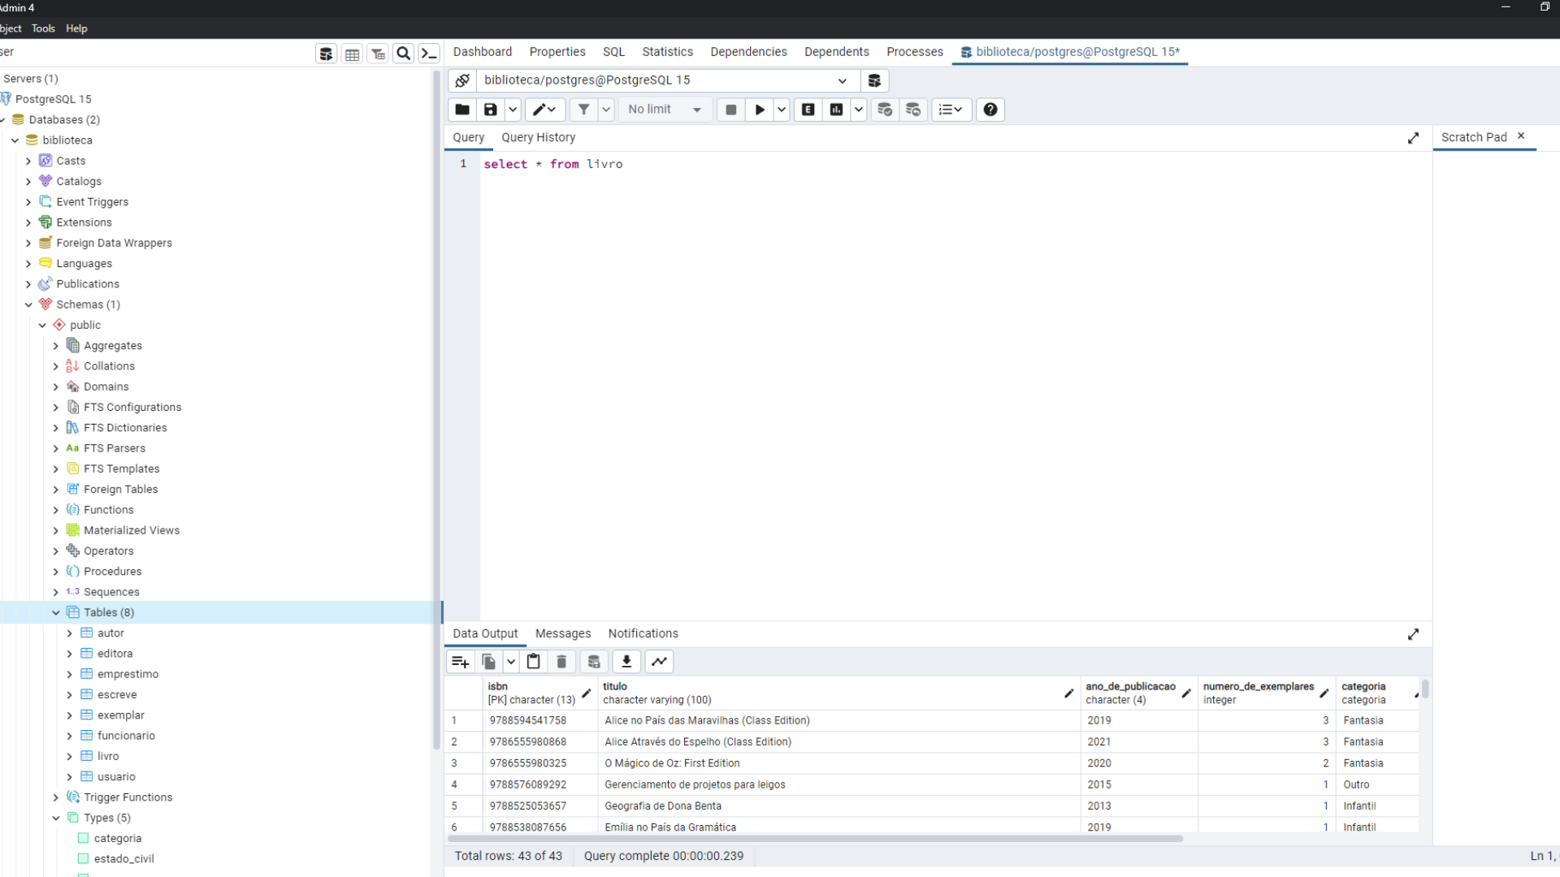Collapse the Types (5) node
The width and height of the screenshot is (1560, 877).
click(56, 819)
